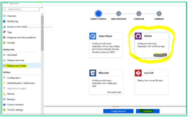Focus the Search (Ctrl+/) field
Screen dimensions: 188x117
21,9
